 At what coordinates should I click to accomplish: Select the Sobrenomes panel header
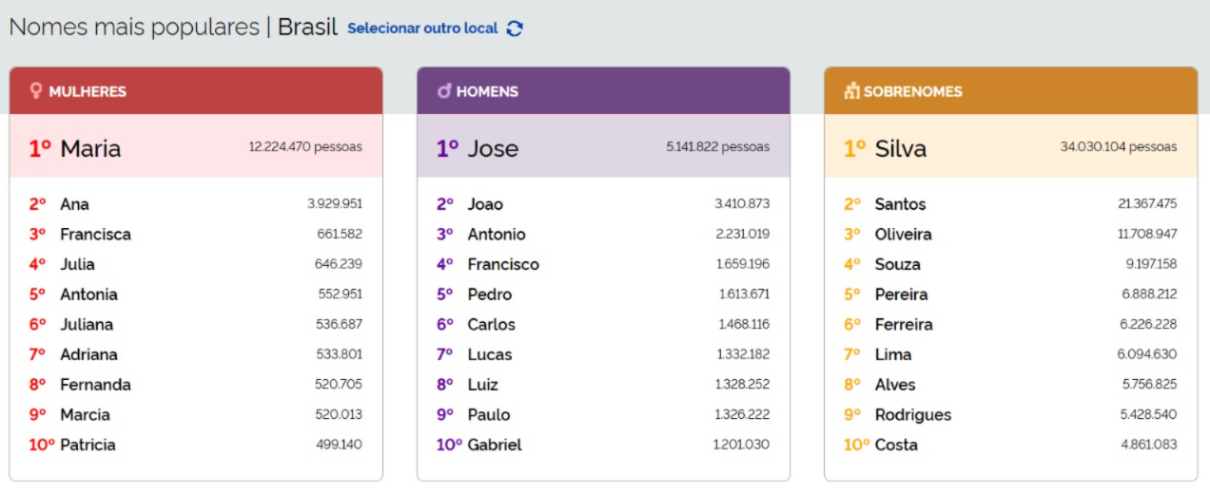tap(1010, 91)
